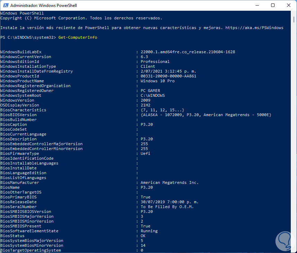
Task: Close the Windows PowerShell window
Action: (288, 6)
